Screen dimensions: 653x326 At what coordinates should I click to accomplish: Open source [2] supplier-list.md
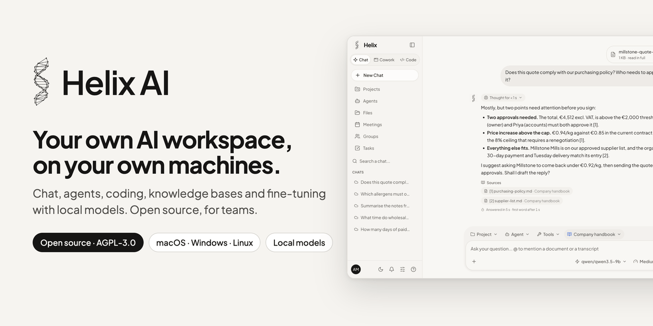522,201
